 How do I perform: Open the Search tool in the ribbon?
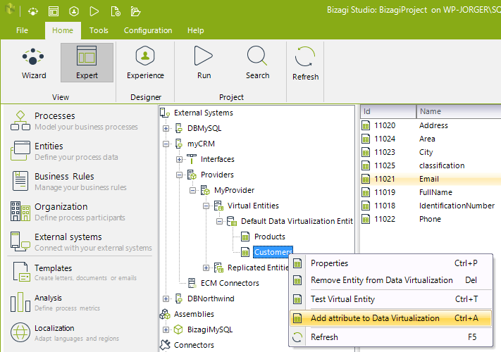(257, 63)
